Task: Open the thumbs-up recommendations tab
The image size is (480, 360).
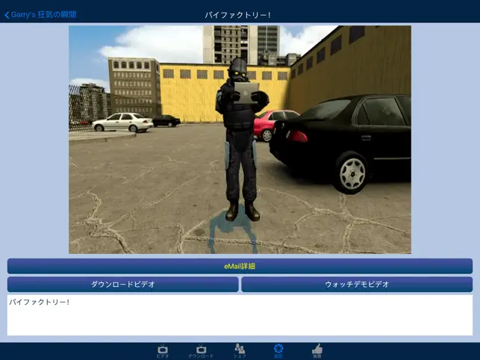Action: pyautogui.click(x=317, y=351)
